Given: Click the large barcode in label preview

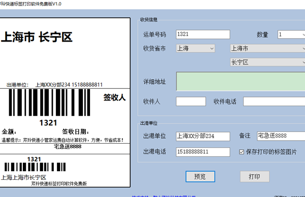Looking at the screenshot, I should click(x=50, y=103).
